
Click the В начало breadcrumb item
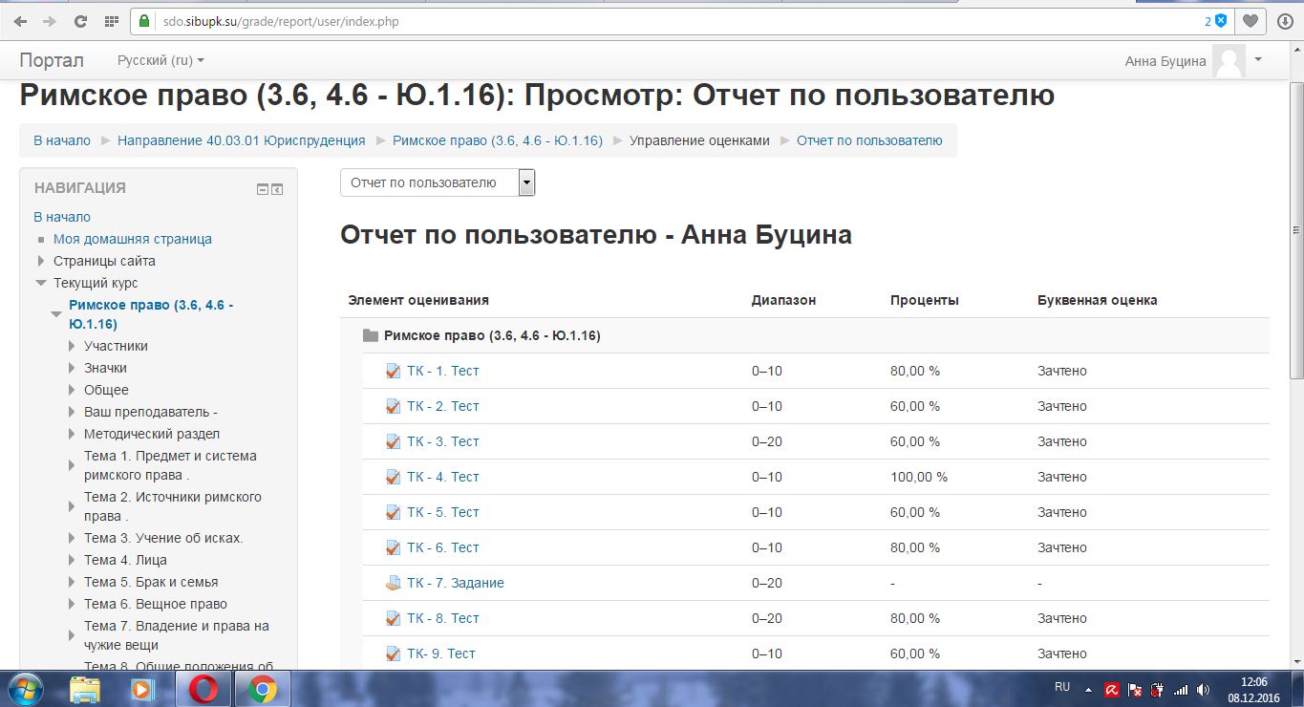62,140
